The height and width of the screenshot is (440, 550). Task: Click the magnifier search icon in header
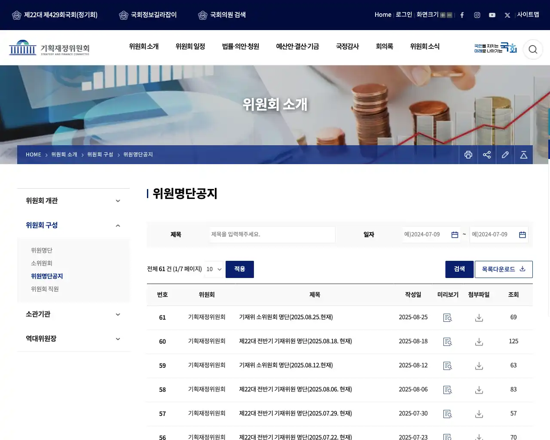pos(533,49)
